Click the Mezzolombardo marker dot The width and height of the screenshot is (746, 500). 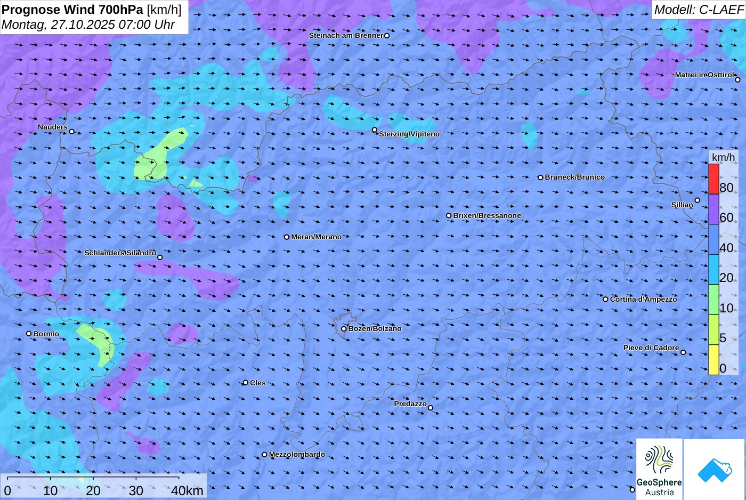click(264, 455)
